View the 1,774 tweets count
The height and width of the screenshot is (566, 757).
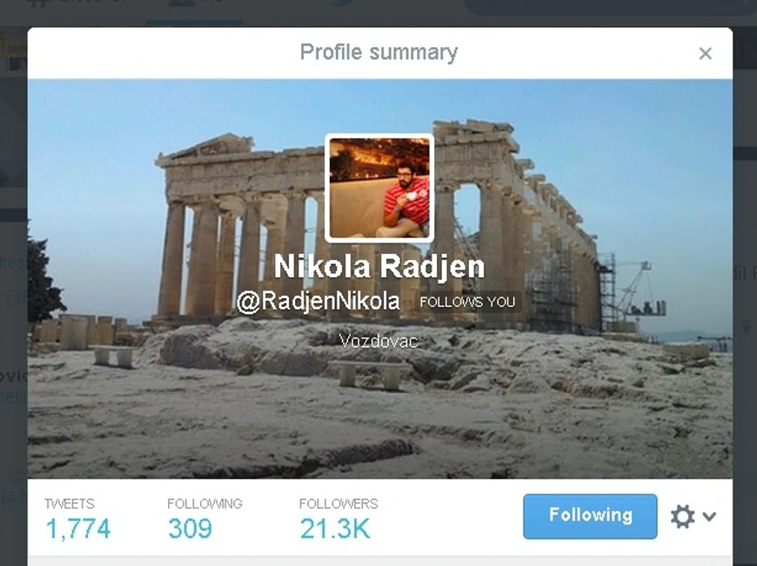pos(77,529)
